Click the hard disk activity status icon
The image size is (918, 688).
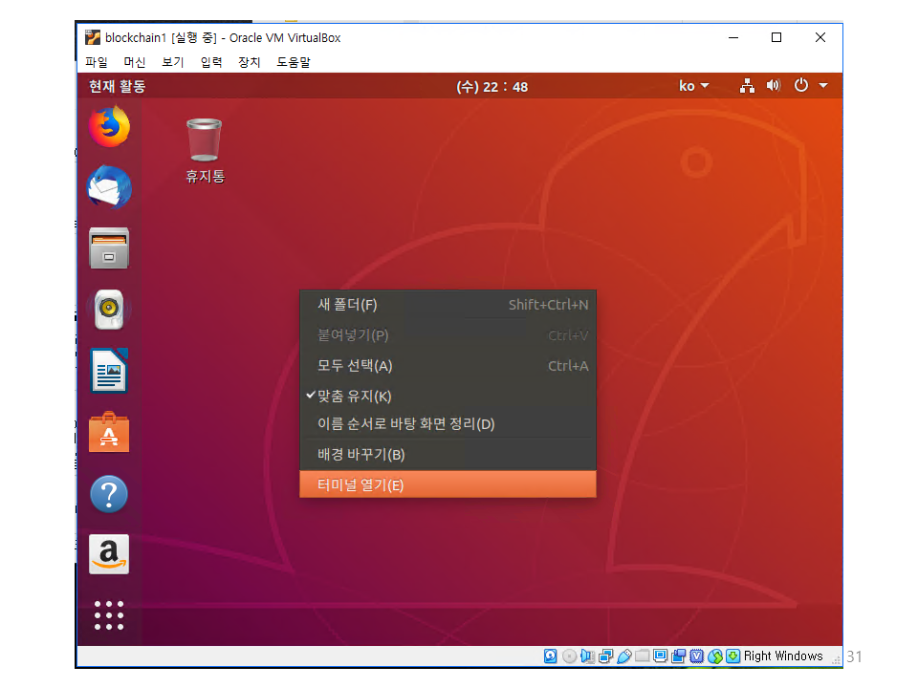coord(551,656)
